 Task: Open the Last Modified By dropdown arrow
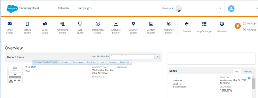(x=157, y=57)
